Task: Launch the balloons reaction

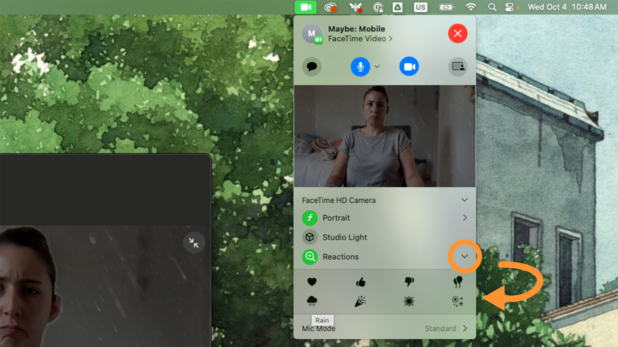Action: 458,282
